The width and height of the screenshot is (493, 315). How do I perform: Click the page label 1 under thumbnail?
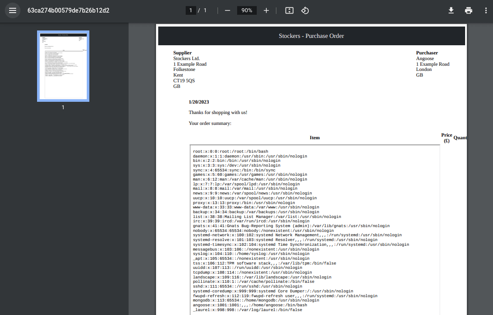[63, 107]
